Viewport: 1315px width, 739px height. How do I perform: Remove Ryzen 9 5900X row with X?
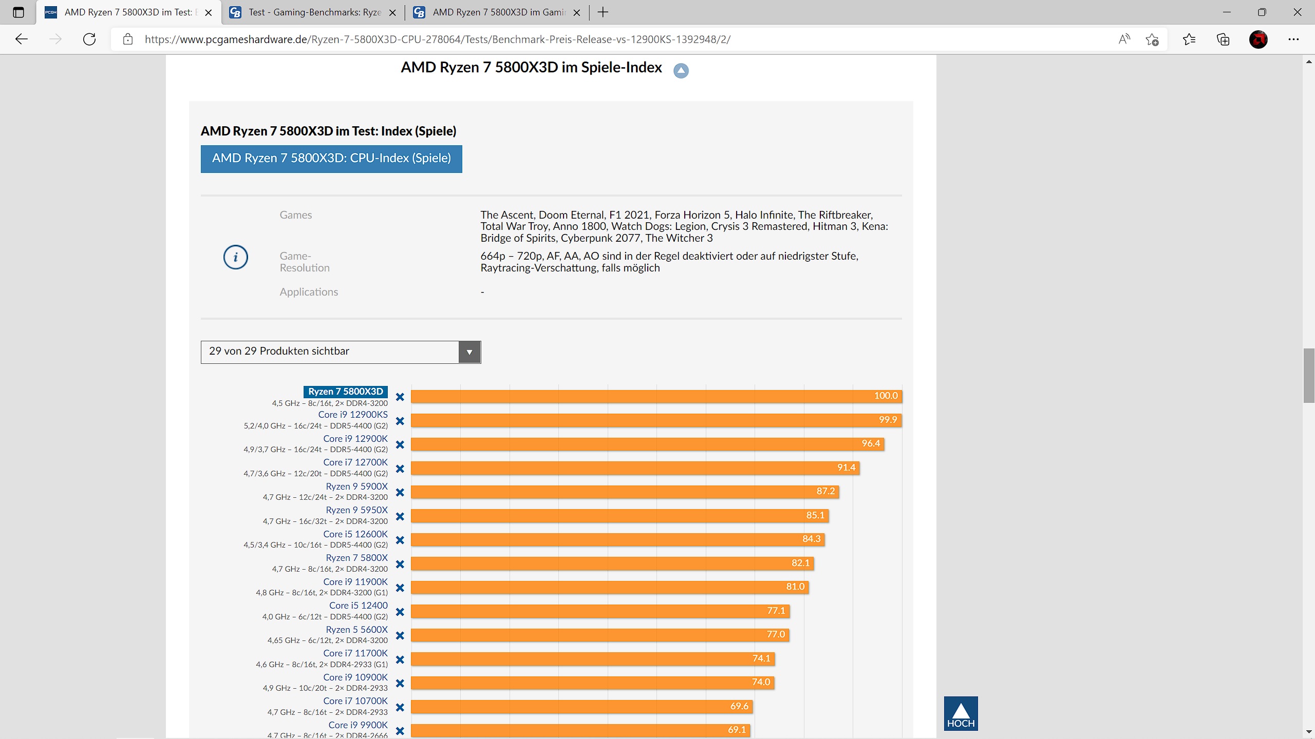[400, 492]
